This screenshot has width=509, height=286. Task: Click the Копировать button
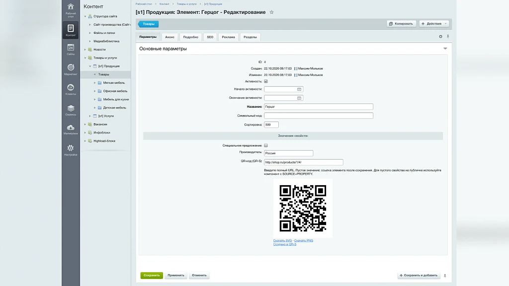point(401,24)
